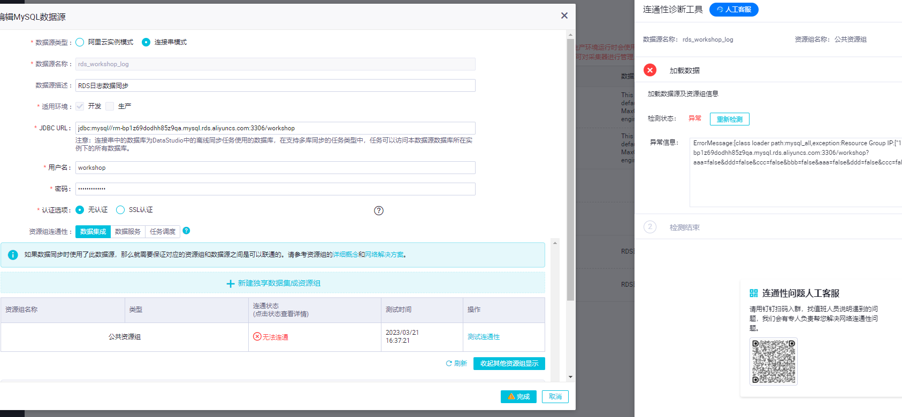This screenshot has height=417, width=902.
Task: Select SSL认证 authentication option
Action: (120, 210)
